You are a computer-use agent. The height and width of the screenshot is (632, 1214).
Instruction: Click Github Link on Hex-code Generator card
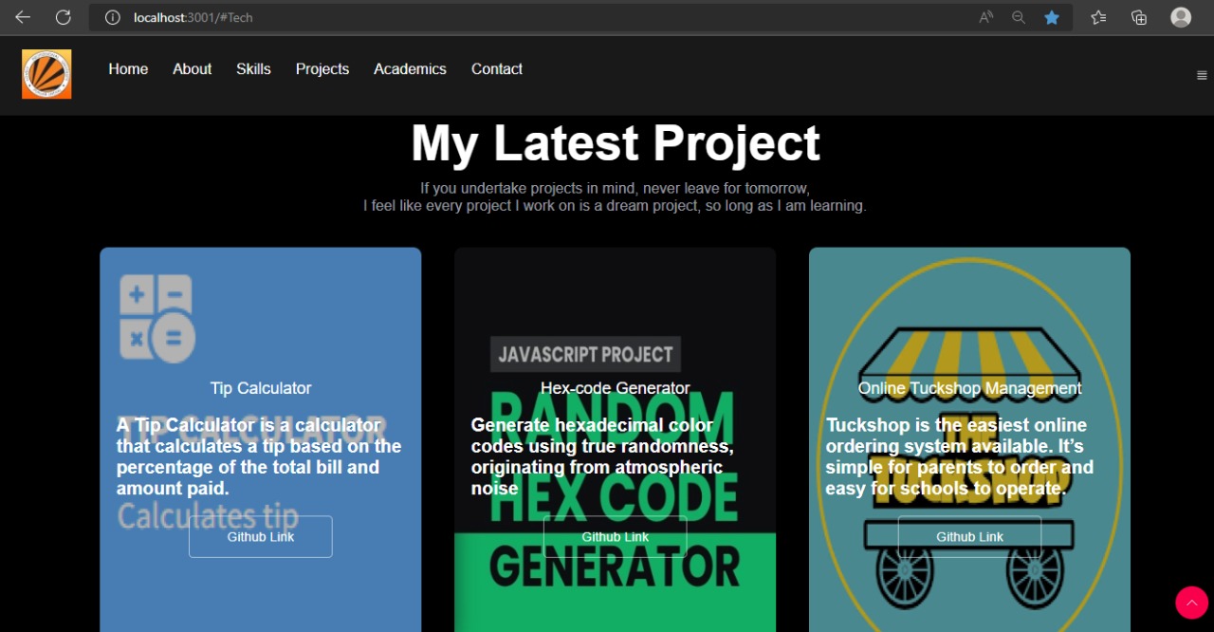click(616, 537)
